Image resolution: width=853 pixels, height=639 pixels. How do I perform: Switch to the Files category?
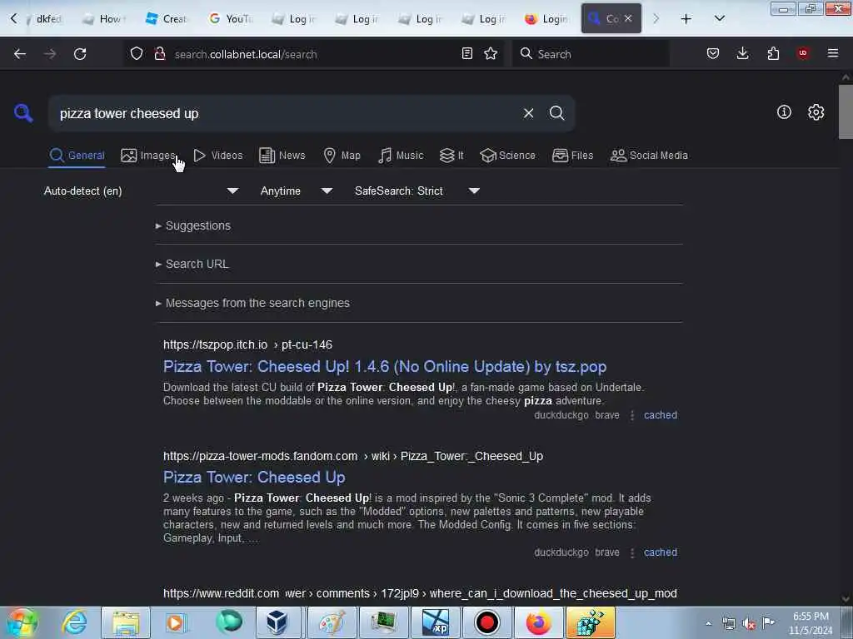[x=572, y=156]
